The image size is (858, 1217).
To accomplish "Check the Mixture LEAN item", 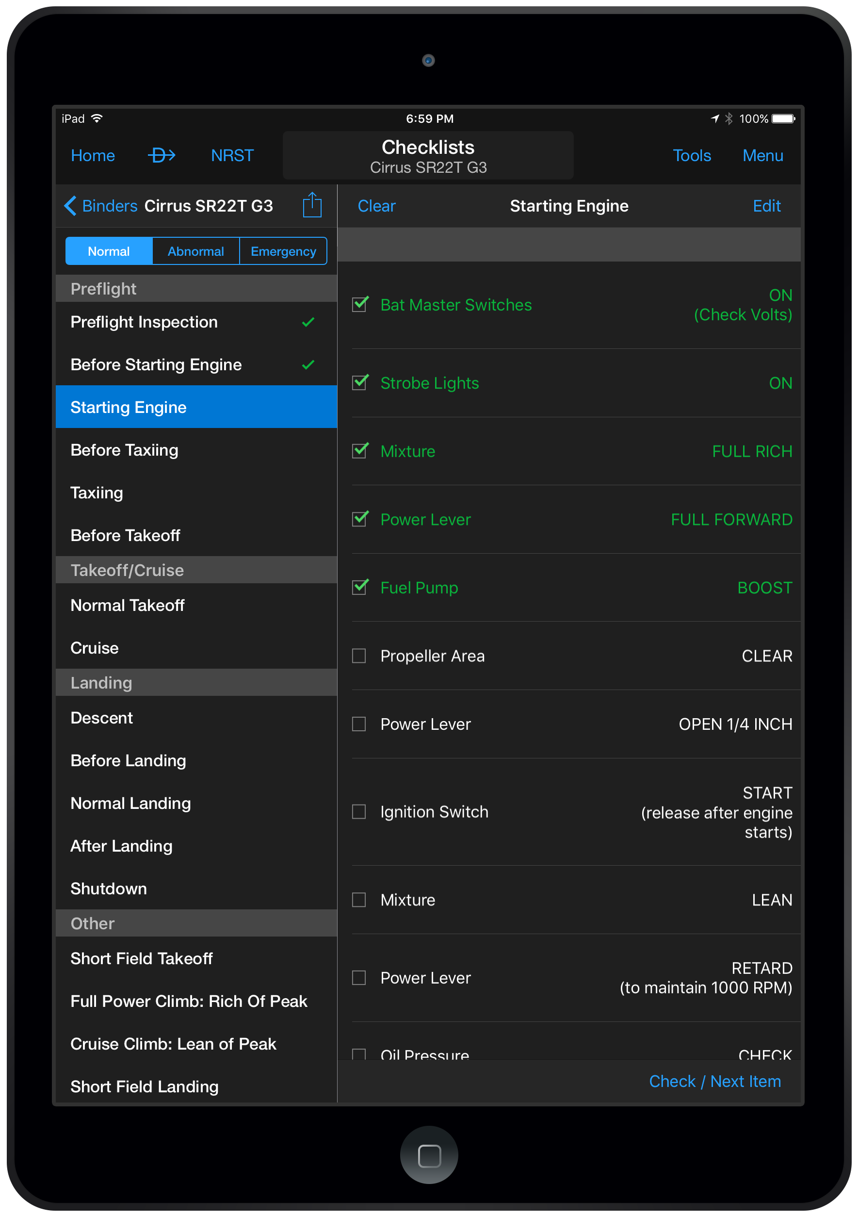I will point(359,900).
